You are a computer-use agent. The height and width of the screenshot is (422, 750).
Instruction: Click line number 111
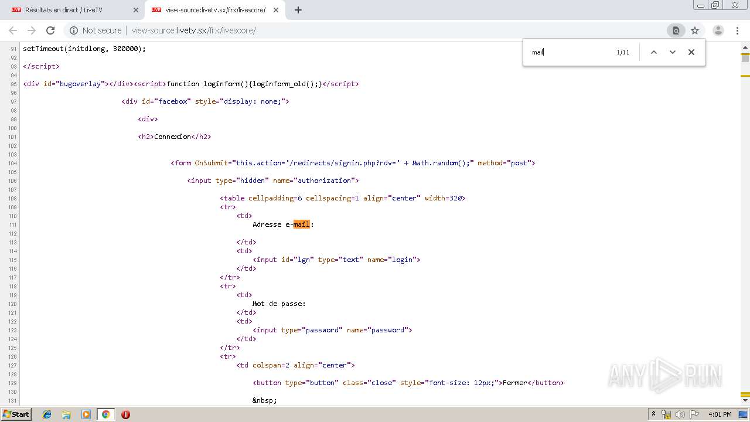12,224
